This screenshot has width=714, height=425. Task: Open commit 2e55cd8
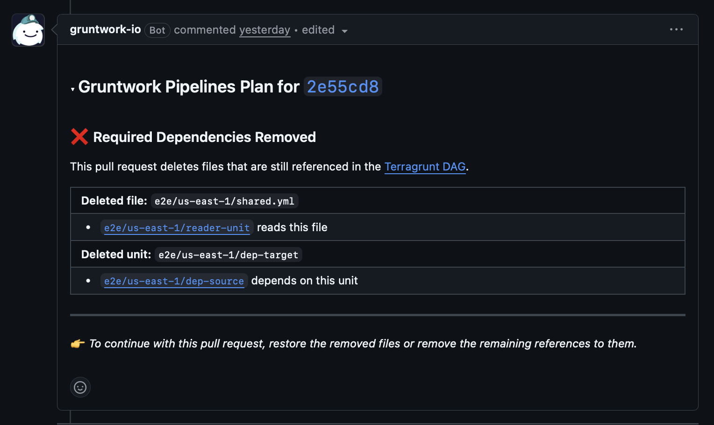pyautogui.click(x=343, y=87)
